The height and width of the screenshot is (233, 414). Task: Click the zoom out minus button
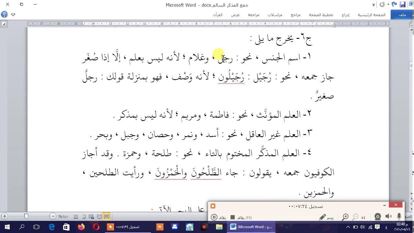(53, 216)
